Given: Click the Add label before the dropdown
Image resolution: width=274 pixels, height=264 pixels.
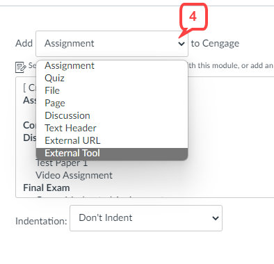Looking at the screenshot, I should pos(24,44).
